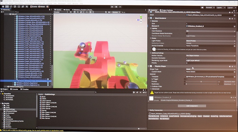The image size is (238, 132).
Task: Toggle the Is Trigger override checkbox
Action: [185, 79]
